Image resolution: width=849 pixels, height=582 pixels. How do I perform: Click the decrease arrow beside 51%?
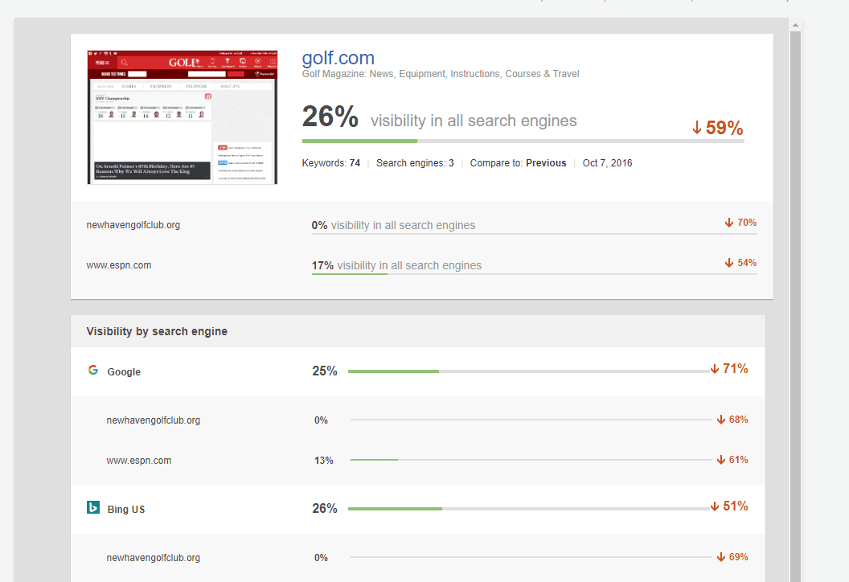click(715, 506)
